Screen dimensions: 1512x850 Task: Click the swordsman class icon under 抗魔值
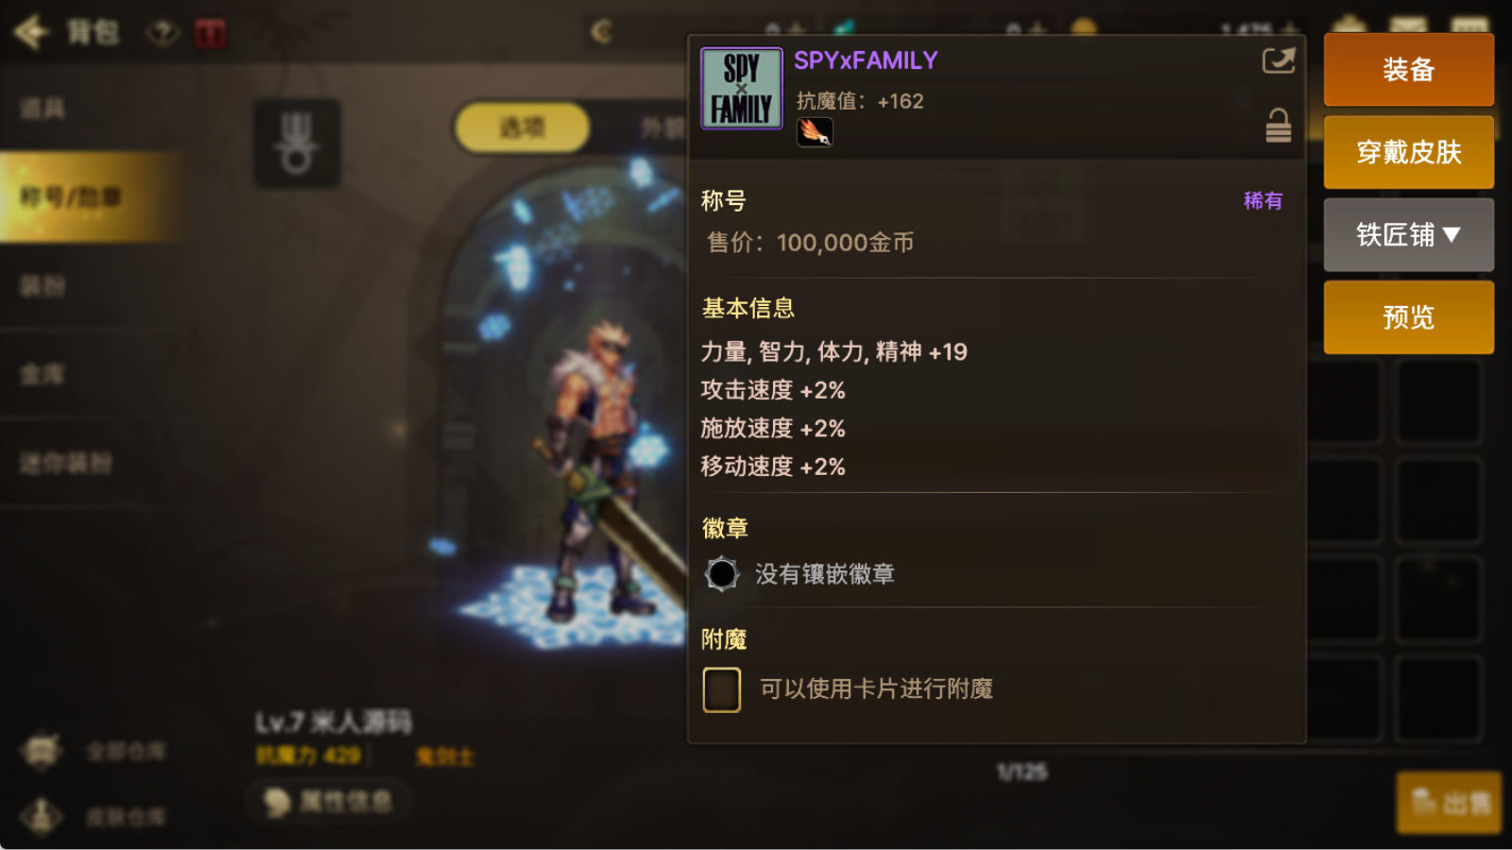click(815, 132)
